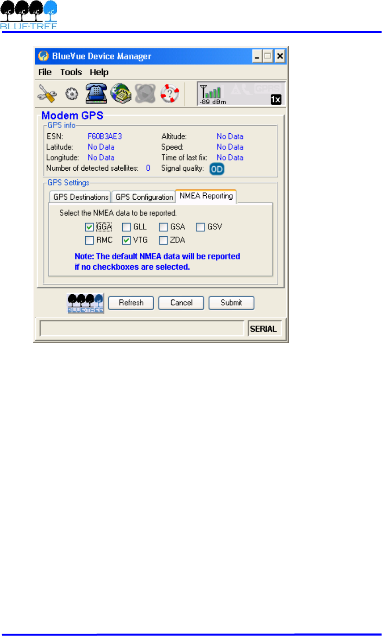The width and height of the screenshot is (382, 636).
Task: Open the blue telephone modem icon
Action: coord(96,93)
